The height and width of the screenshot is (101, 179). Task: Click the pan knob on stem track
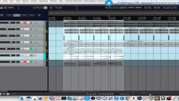tap(22, 55)
